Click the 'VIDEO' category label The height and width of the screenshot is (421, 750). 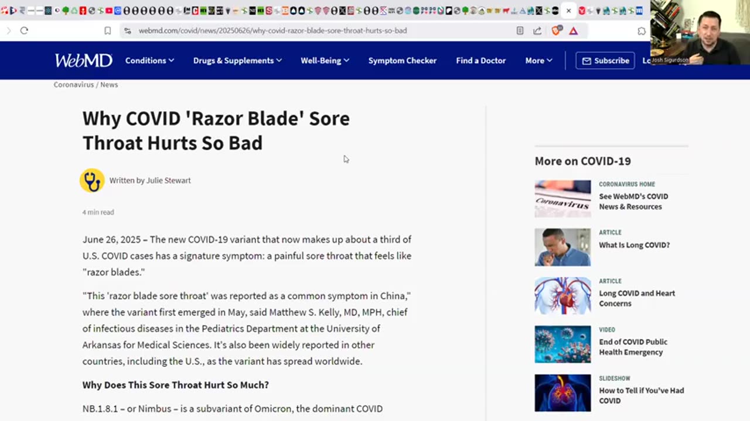607,330
